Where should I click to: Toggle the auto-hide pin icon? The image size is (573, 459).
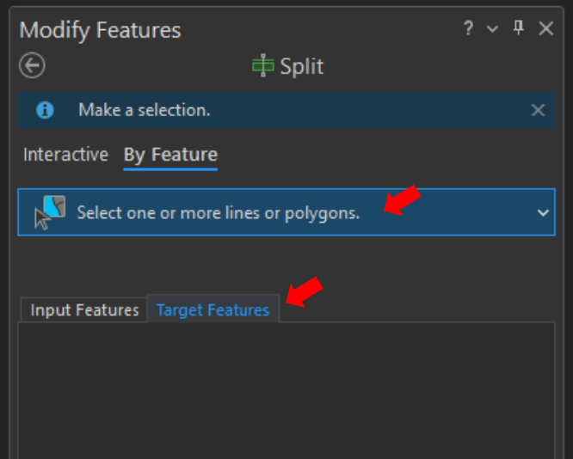click(x=519, y=28)
